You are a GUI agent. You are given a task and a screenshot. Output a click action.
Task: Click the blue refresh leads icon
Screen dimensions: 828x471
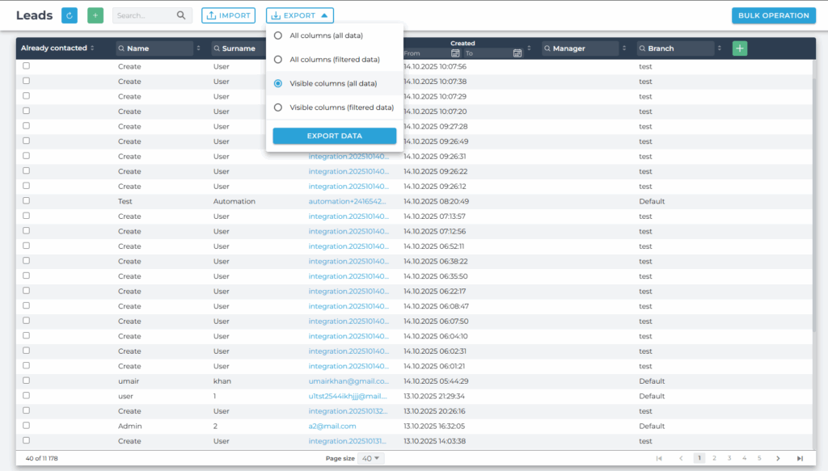[x=70, y=15]
